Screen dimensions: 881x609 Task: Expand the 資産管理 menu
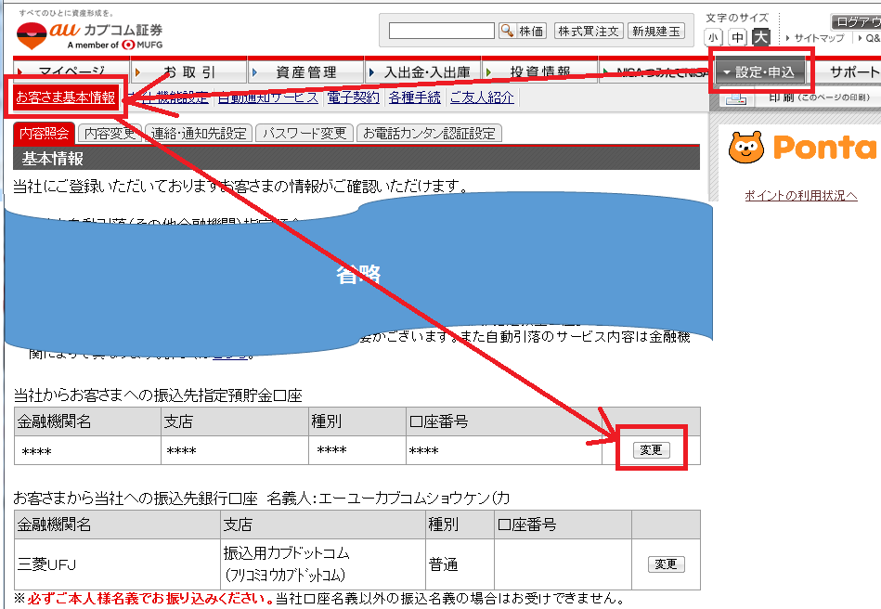pos(305,71)
